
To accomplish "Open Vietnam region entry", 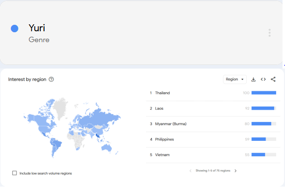I will tap(213, 155).
